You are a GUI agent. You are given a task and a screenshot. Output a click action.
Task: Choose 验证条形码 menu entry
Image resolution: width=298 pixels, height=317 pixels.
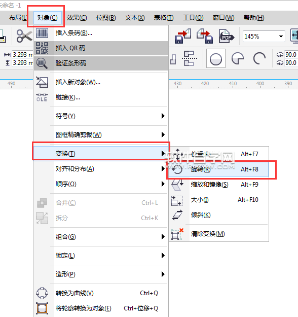[101, 63]
